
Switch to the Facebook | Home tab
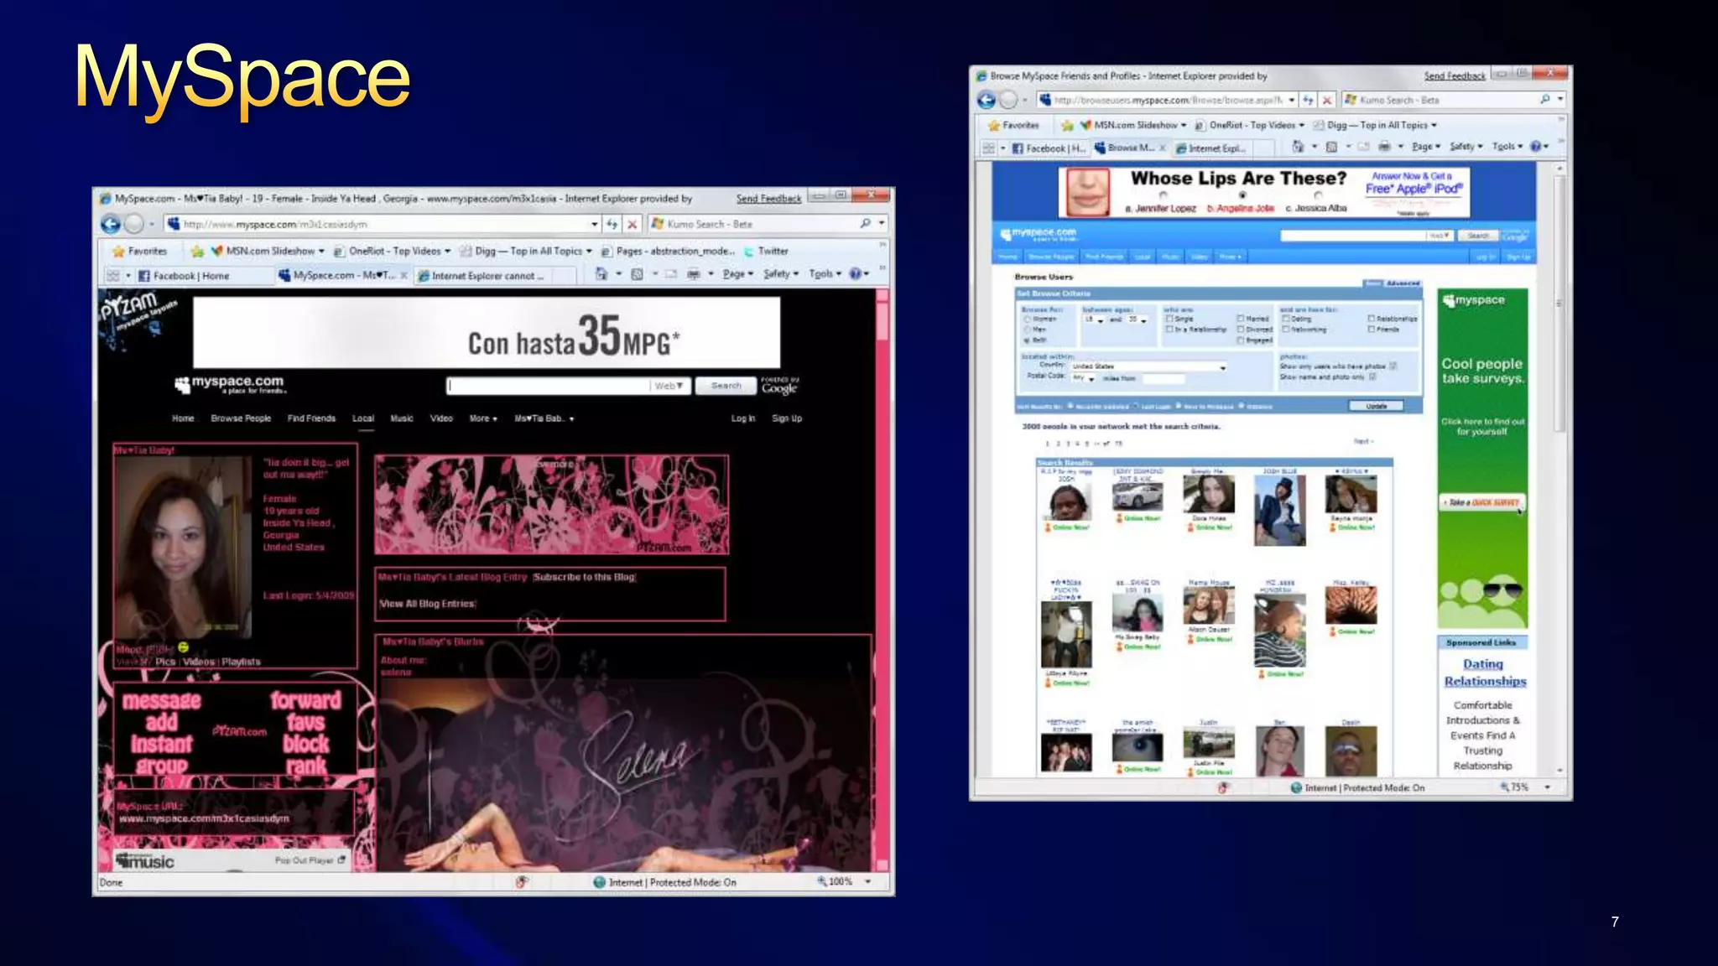(x=205, y=276)
